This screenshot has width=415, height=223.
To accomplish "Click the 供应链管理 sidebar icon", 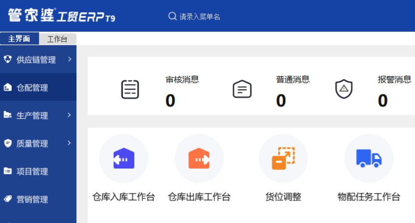I will [8, 59].
